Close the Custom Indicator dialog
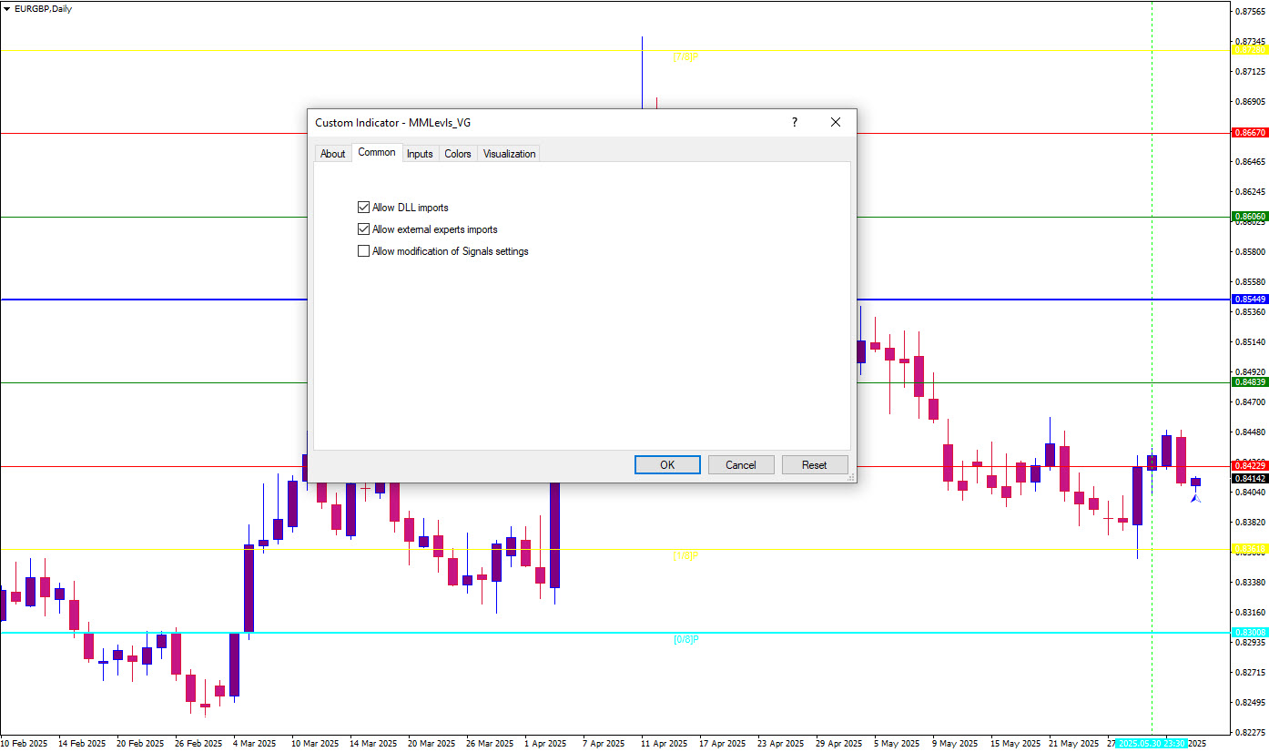 point(836,122)
